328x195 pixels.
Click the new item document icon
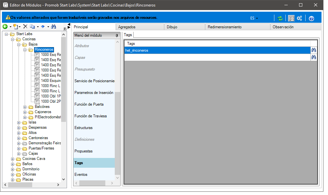click(x=16, y=26)
